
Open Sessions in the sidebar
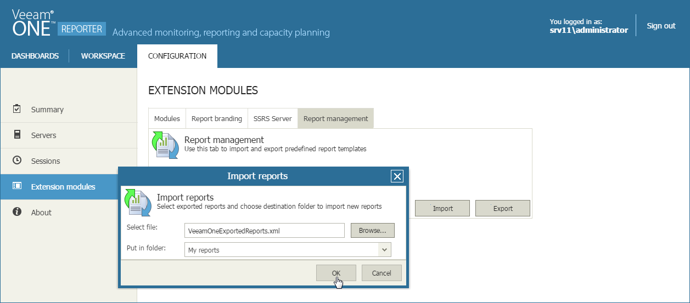coord(68,161)
